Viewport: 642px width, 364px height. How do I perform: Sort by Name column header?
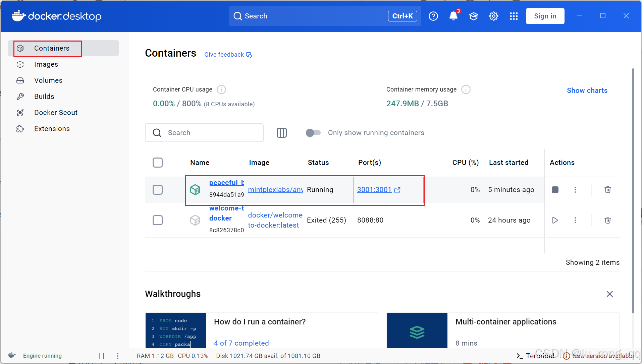coord(200,163)
